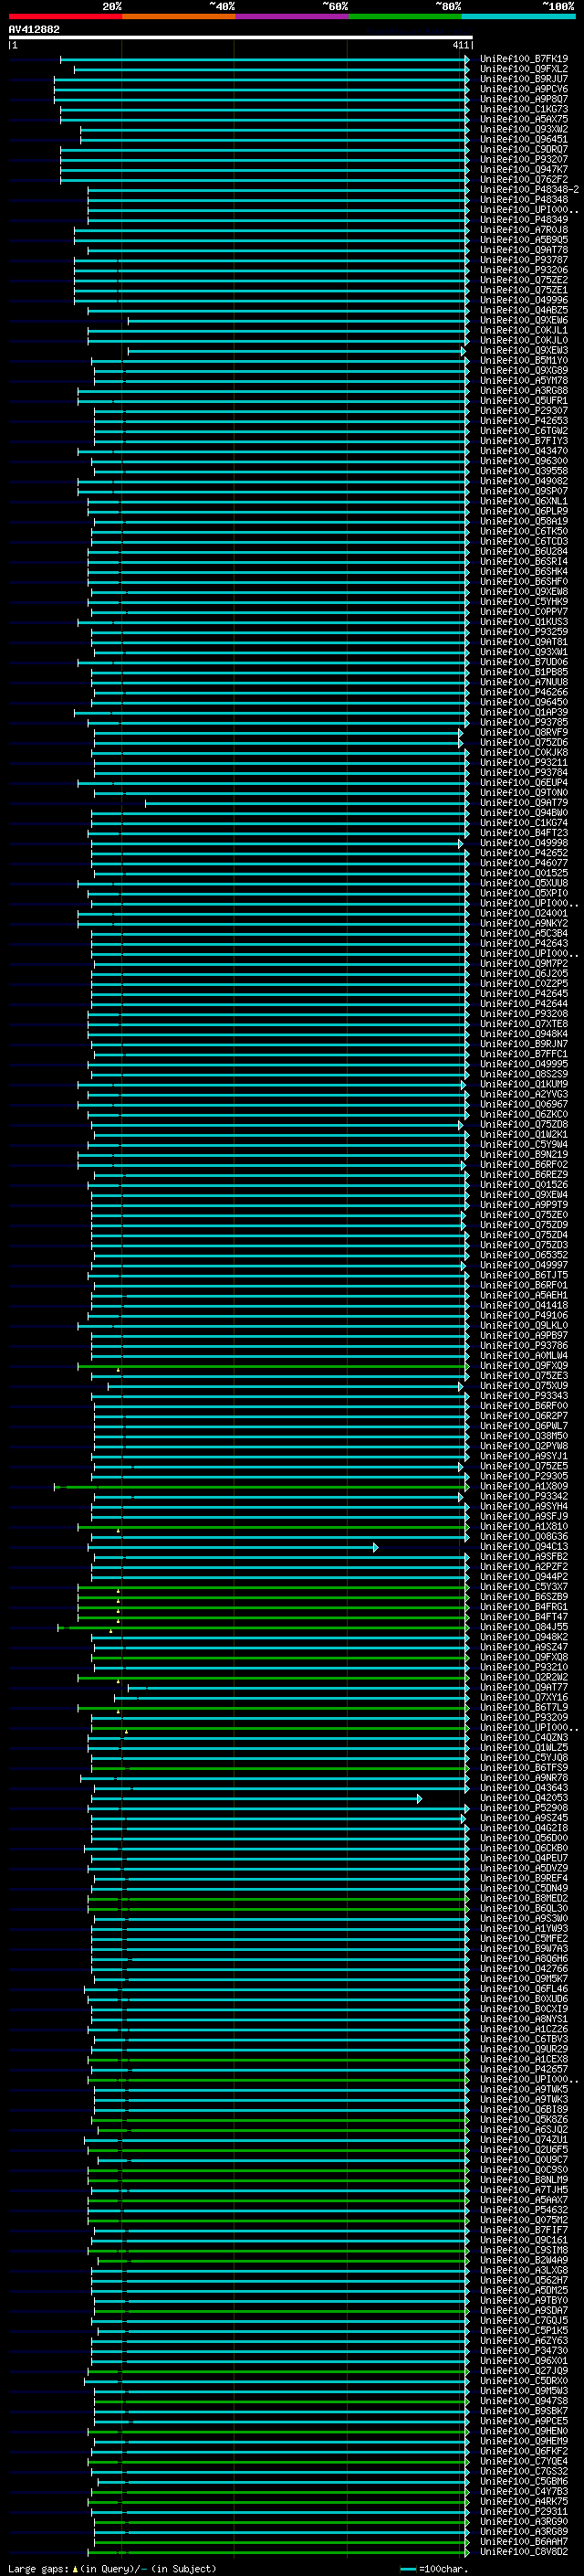Select the UniRef100_A3RG88 label
Screen dimensions: 584x2576
click(x=523, y=391)
